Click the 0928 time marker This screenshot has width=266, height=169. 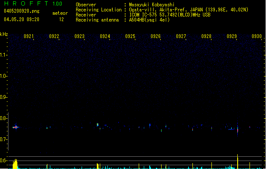point(206,36)
